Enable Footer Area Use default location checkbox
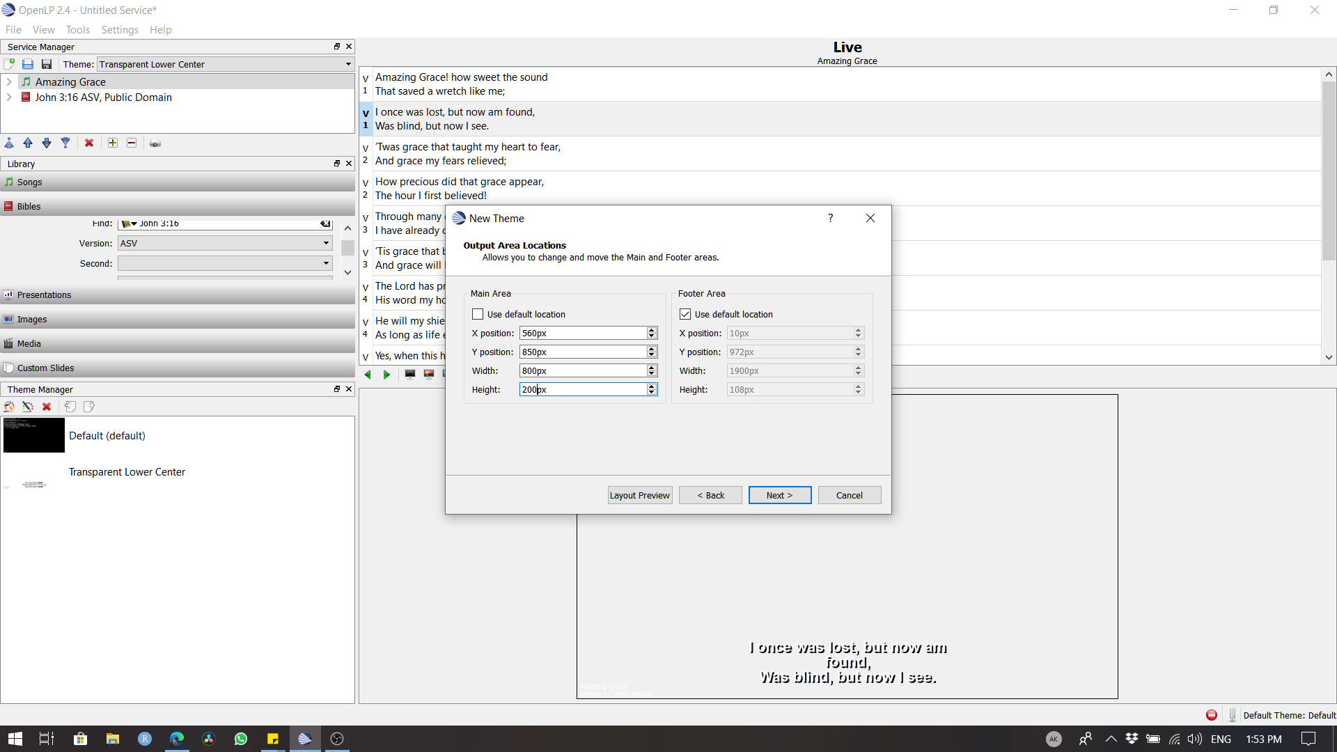 686,314
